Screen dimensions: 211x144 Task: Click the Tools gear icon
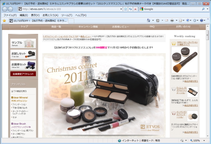click(195, 21)
